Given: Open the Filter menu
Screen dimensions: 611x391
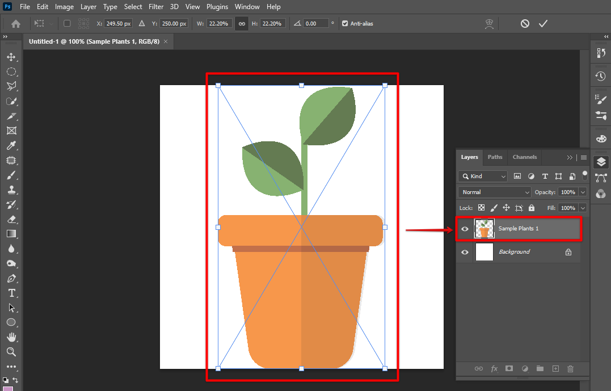Looking at the screenshot, I should [x=155, y=7].
